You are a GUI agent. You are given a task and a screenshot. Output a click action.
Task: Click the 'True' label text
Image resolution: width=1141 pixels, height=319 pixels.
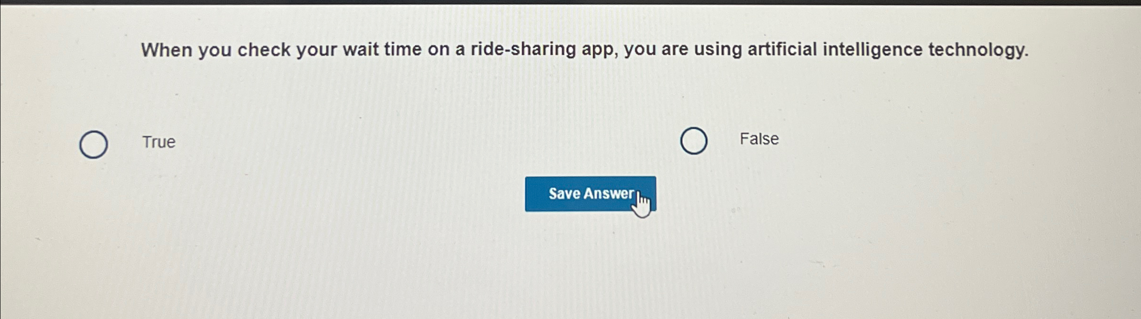tap(159, 142)
